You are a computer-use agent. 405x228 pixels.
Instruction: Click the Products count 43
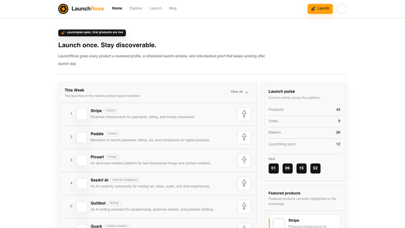click(338, 110)
